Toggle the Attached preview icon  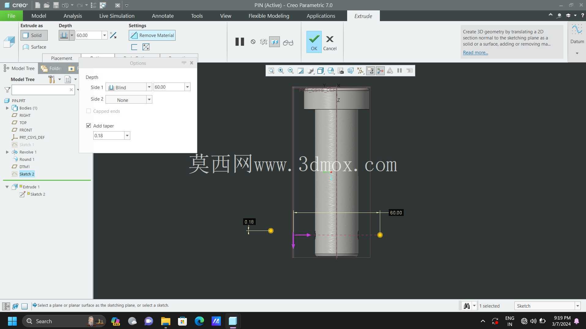pyautogui.click(x=275, y=42)
